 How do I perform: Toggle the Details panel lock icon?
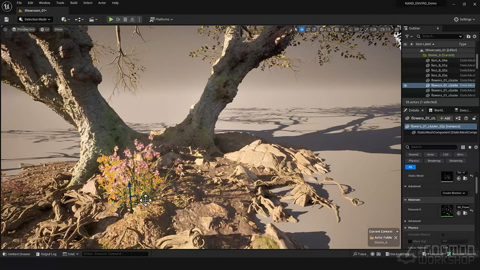pyautogui.click(x=474, y=118)
